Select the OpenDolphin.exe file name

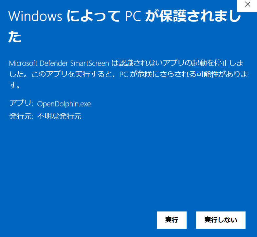point(64,104)
